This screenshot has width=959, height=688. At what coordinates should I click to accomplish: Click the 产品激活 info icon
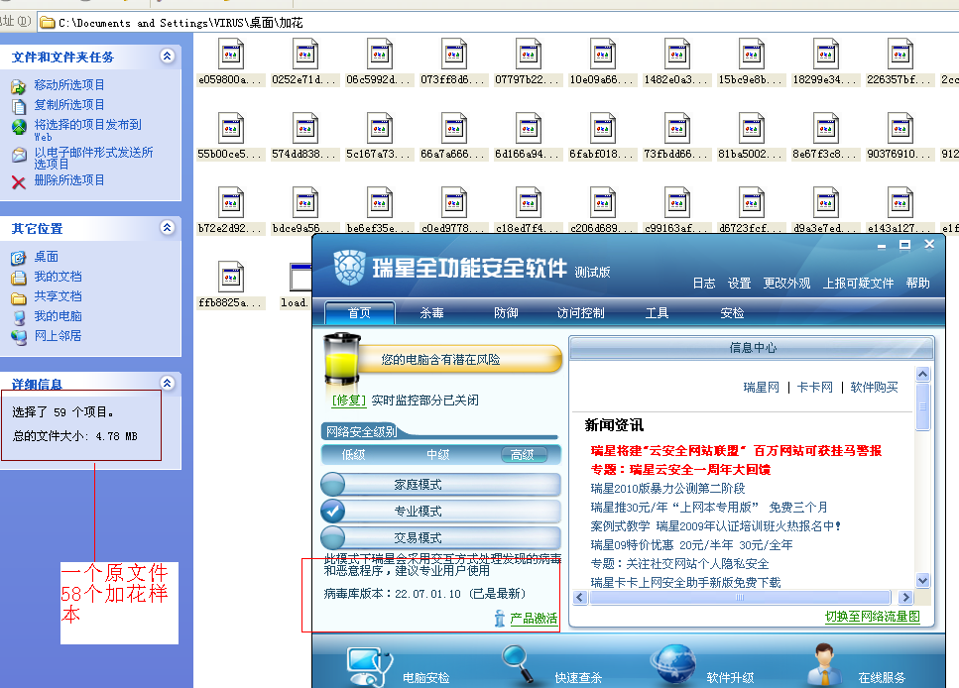coord(500,619)
